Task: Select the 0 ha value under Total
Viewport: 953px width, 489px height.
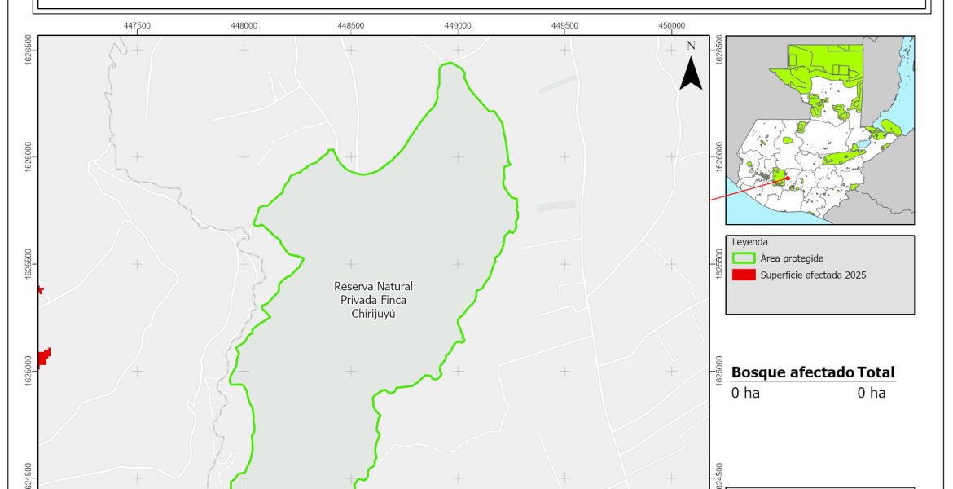Action: click(x=871, y=393)
